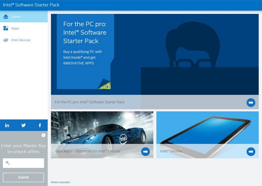Click the Intel Corporation copyright link
The height and width of the screenshot is (186, 262).
(x=60, y=182)
